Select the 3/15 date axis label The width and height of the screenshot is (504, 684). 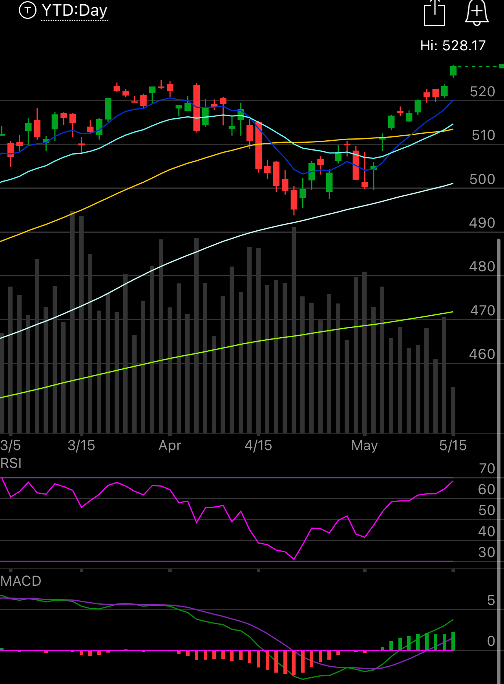(x=81, y=445)
